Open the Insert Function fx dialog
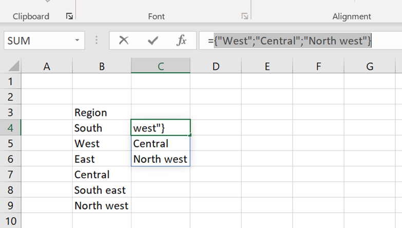 point(181,41)
